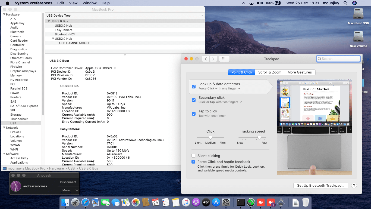Open the View menu
This screenshot has height=209, width=371.
tap(73, 3)
